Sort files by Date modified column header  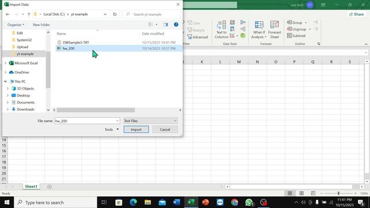[x=153, y=34]
